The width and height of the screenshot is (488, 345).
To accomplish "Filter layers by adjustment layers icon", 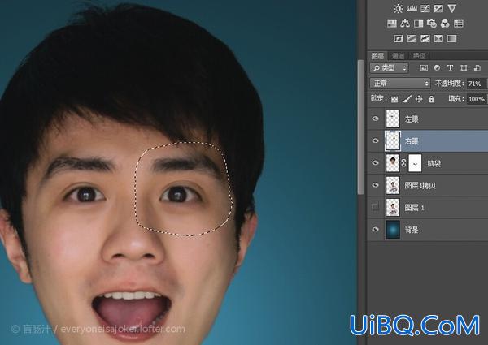I will pos(437,68).
